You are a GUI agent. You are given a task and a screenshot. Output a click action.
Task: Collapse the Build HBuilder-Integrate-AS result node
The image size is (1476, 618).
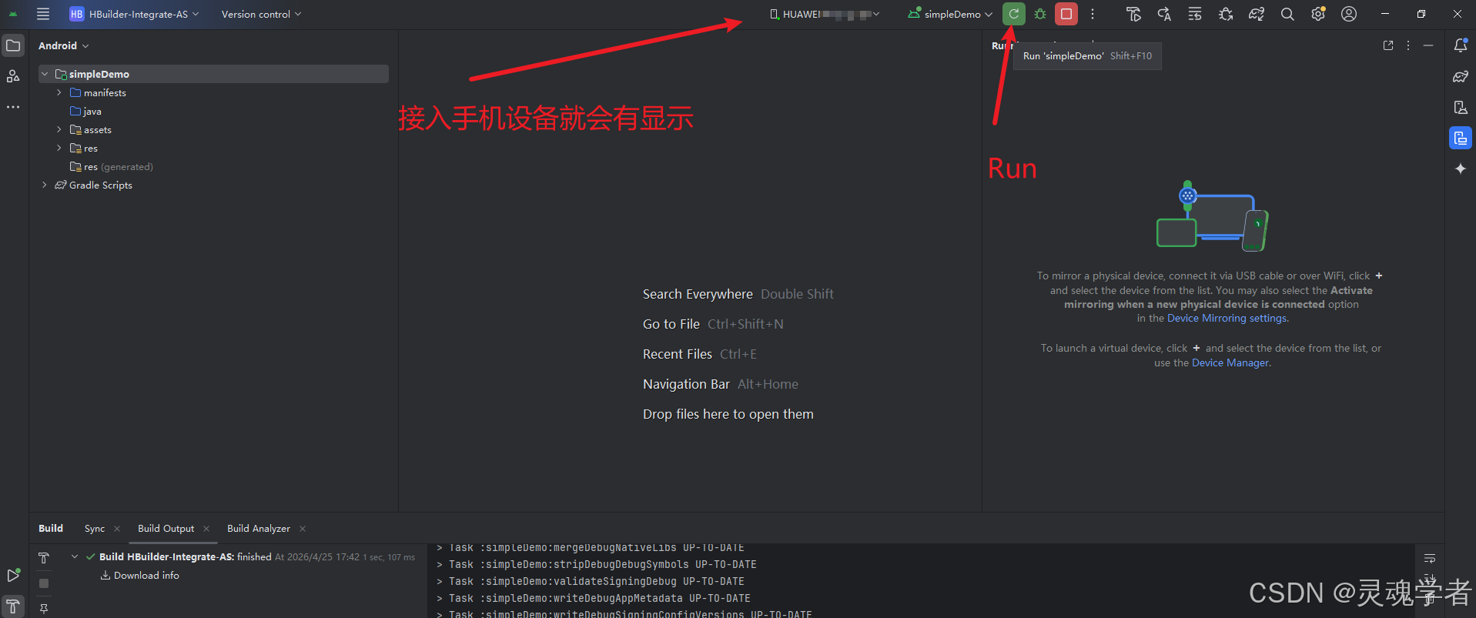point(75,556)
